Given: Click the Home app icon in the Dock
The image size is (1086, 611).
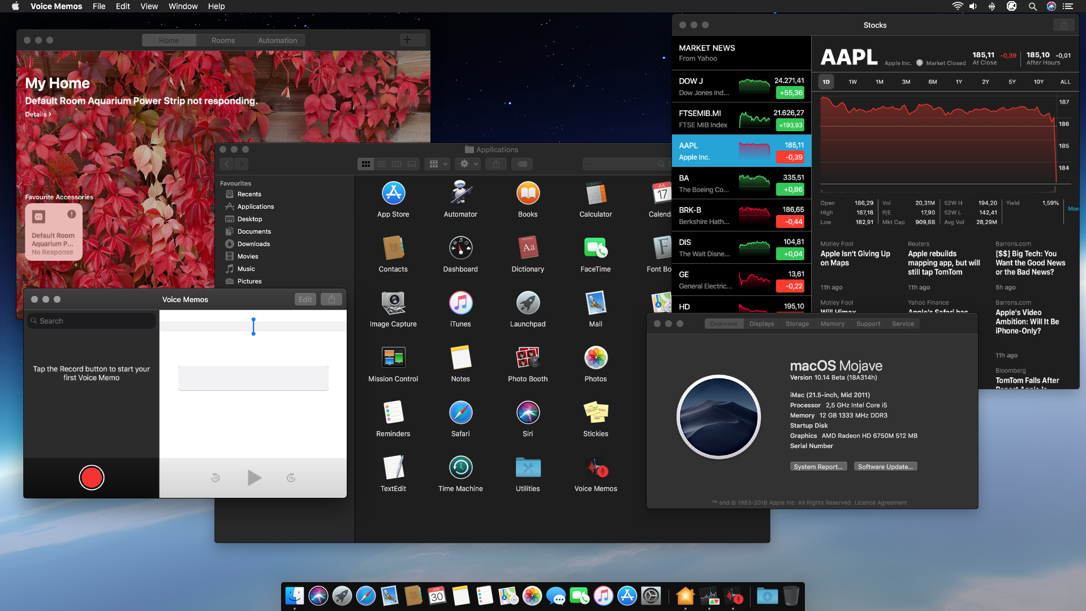Looking at the screenshot, I should pos(685,596).
